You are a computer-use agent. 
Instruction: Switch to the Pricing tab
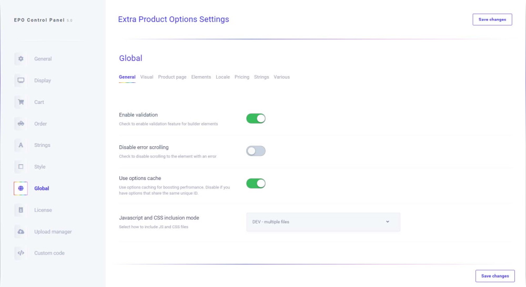[x=242, y=77]
